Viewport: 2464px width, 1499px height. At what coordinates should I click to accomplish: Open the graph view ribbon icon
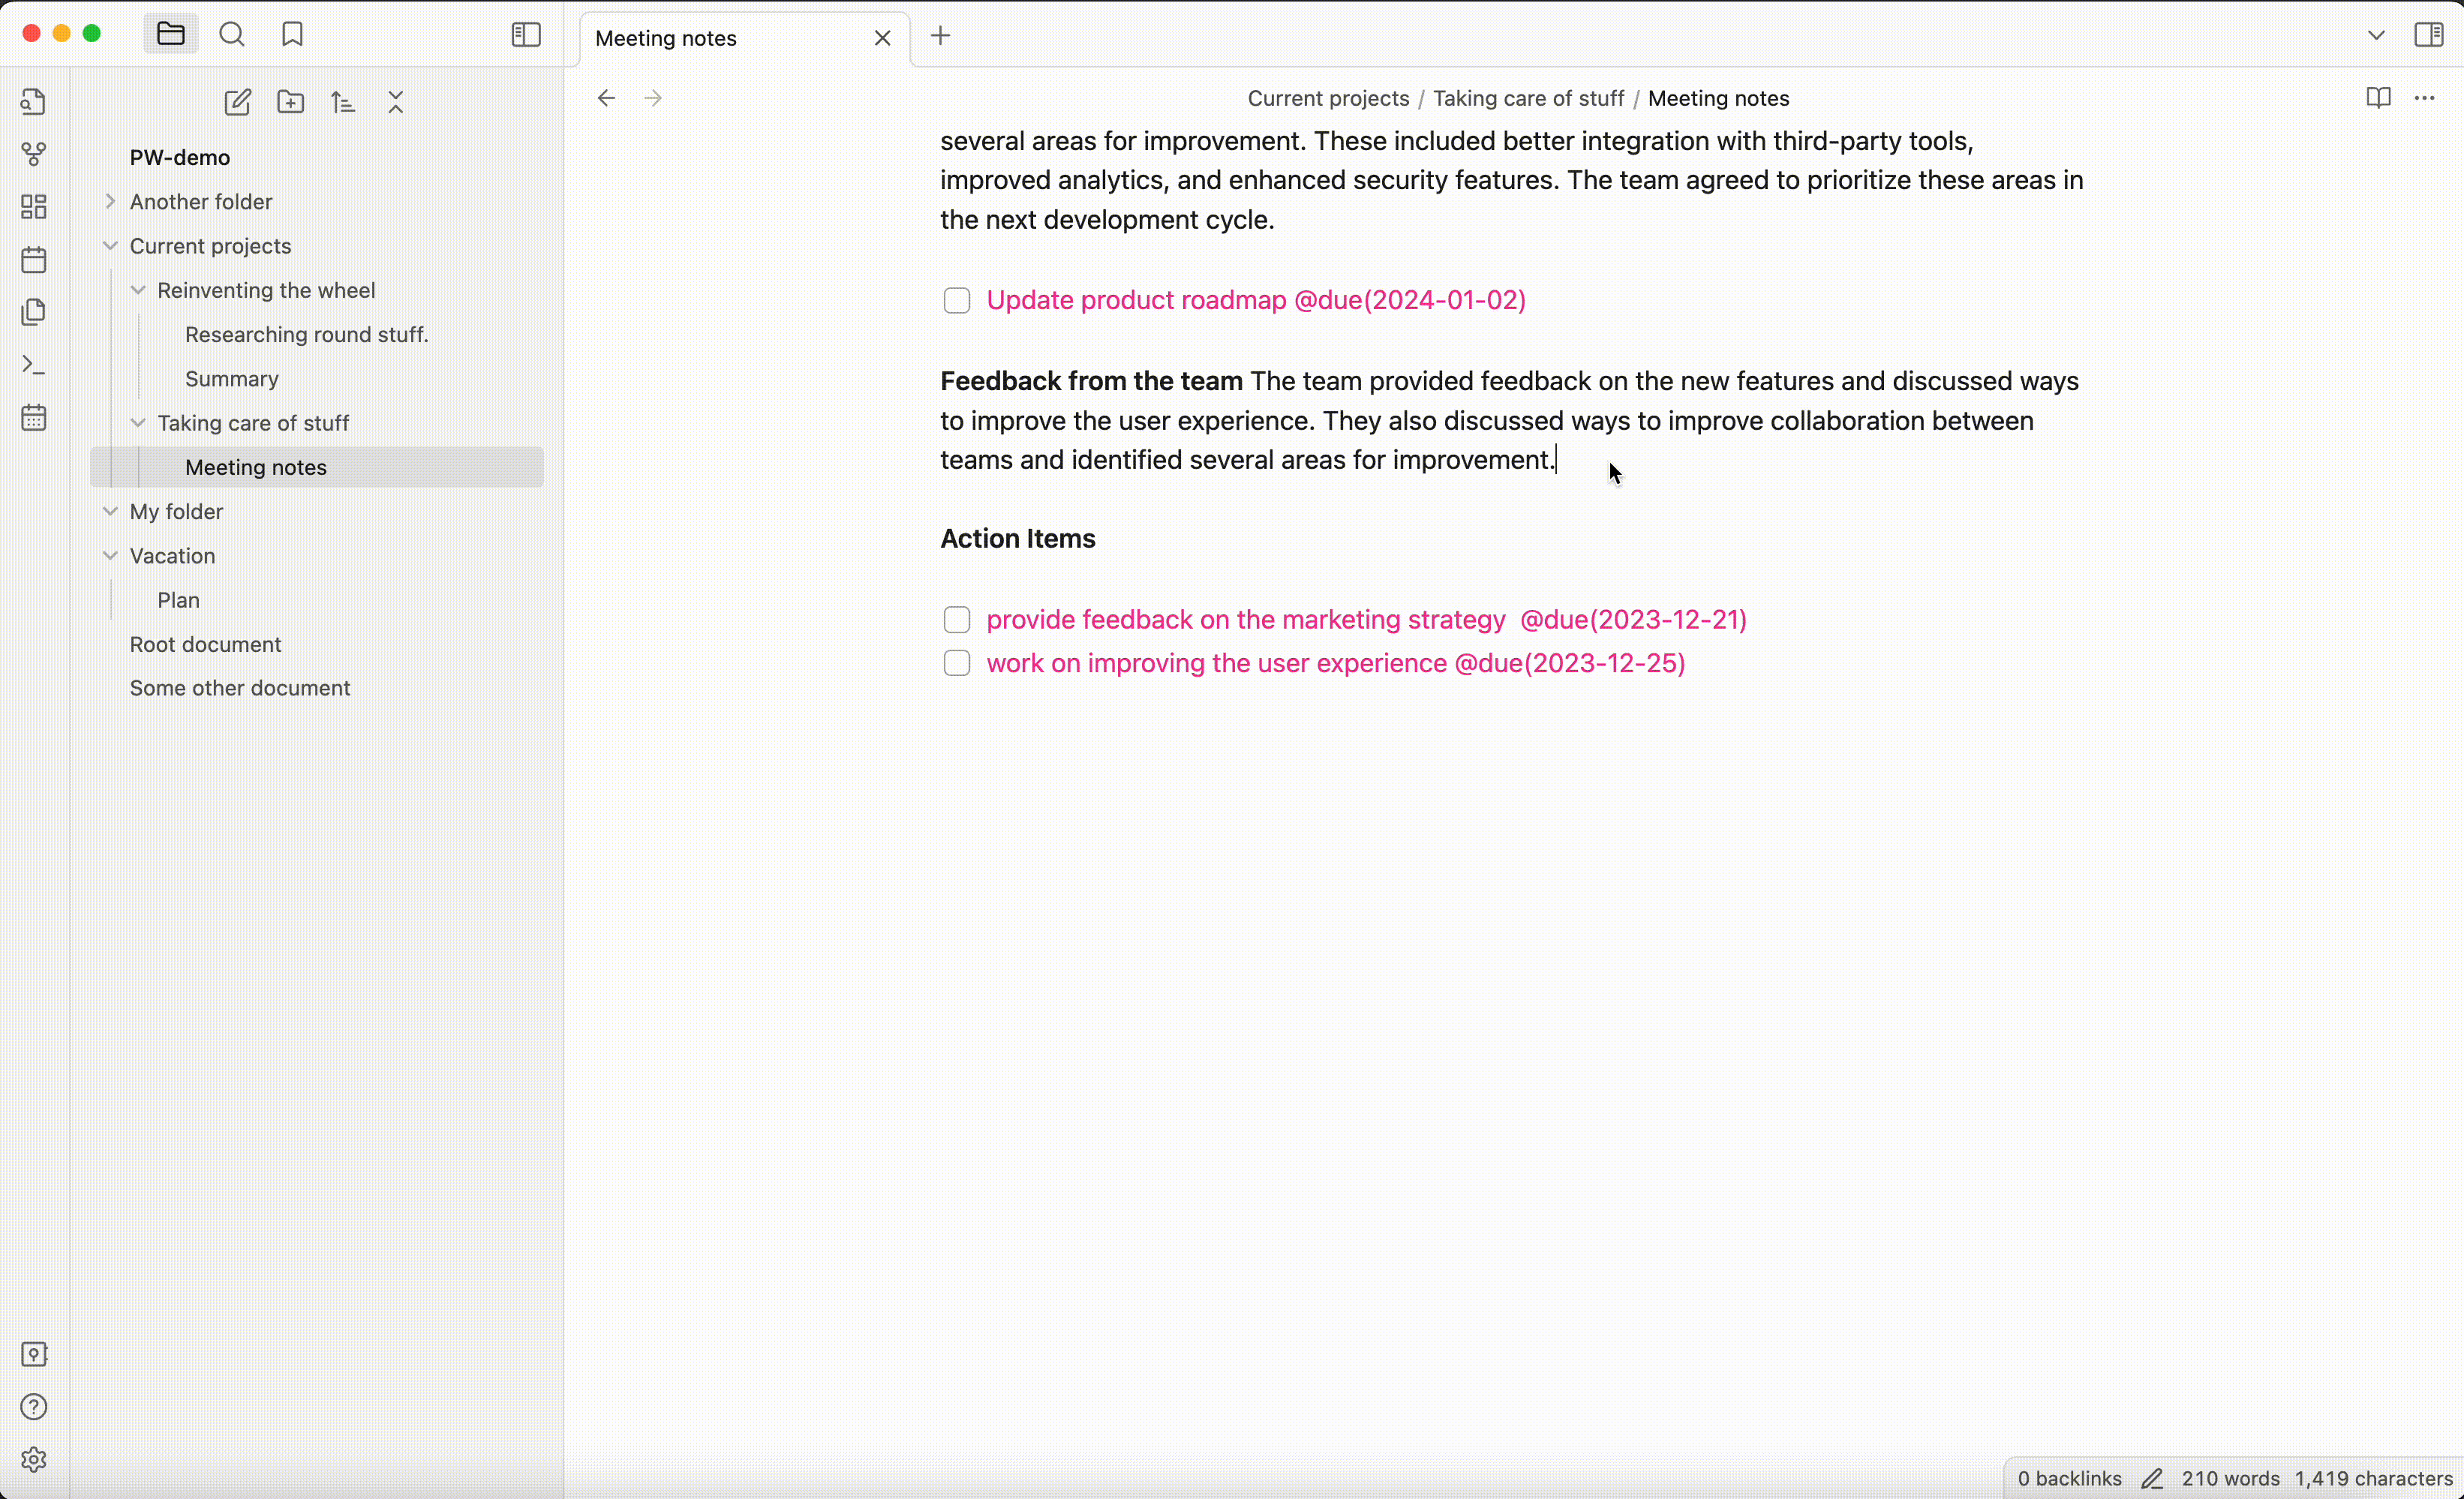click(x=34, y=154)
